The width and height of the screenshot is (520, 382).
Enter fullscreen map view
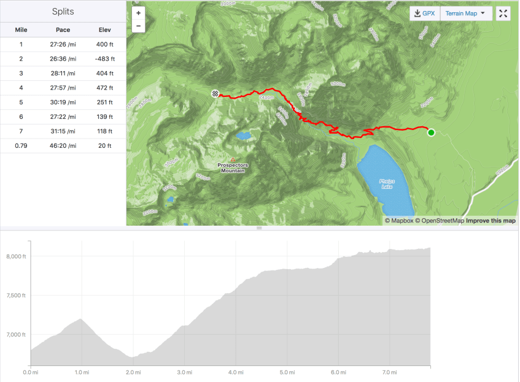(x=503, y=13)
